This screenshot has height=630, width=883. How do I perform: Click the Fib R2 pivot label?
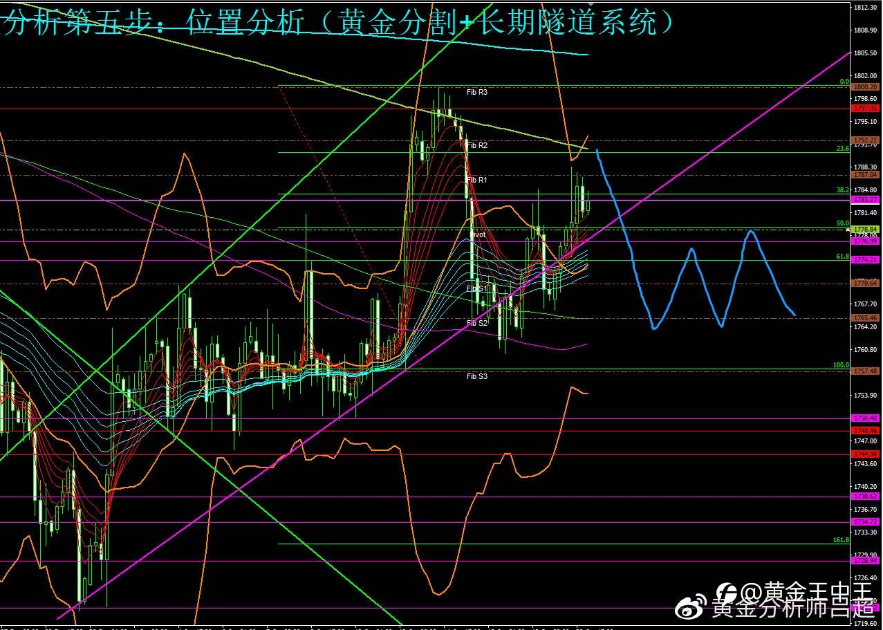(x=477, y=145)
